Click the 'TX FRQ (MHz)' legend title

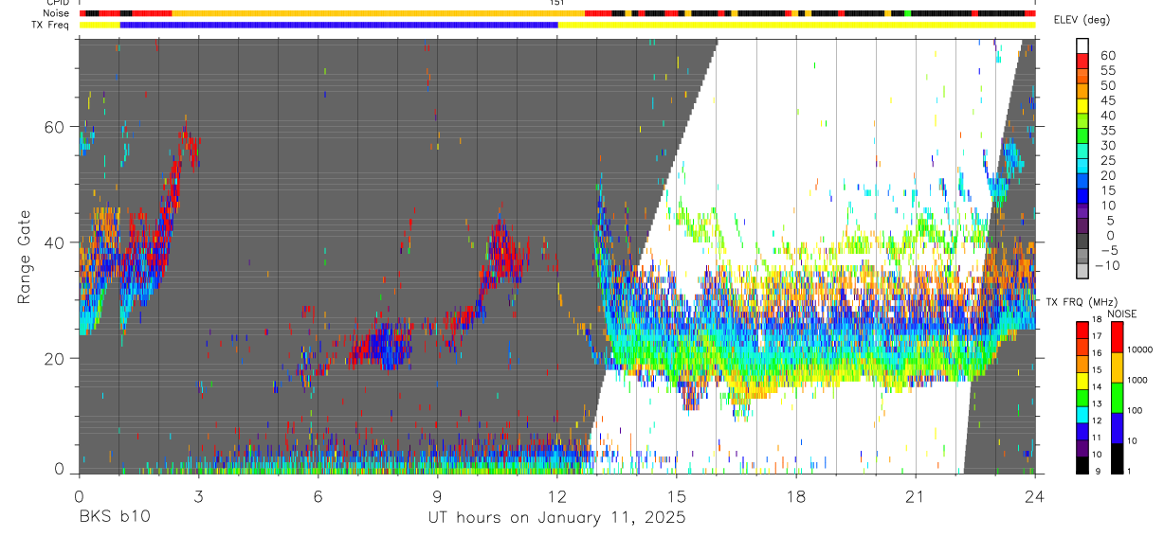pyautogui.click(x=1082, y=302)
